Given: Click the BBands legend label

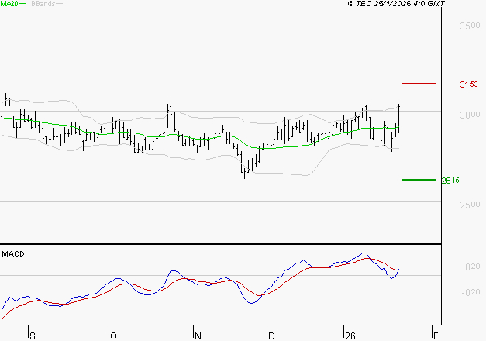Looking at the screenshot, I should pyautogui.click(x=43, y=4).
